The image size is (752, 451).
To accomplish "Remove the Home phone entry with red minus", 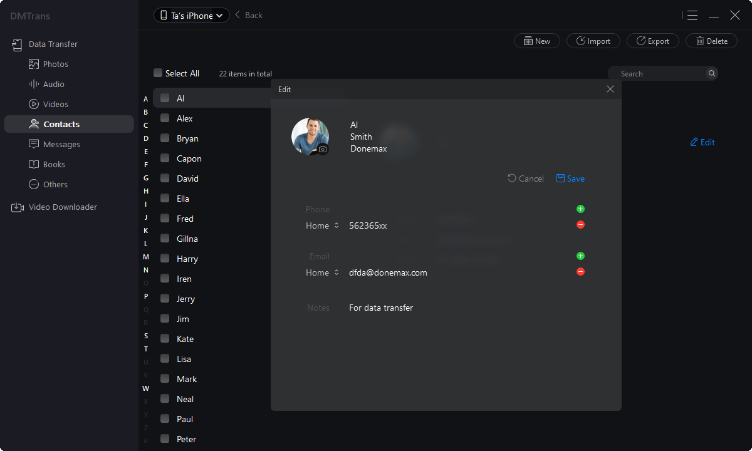I will (x=580, y=225).
